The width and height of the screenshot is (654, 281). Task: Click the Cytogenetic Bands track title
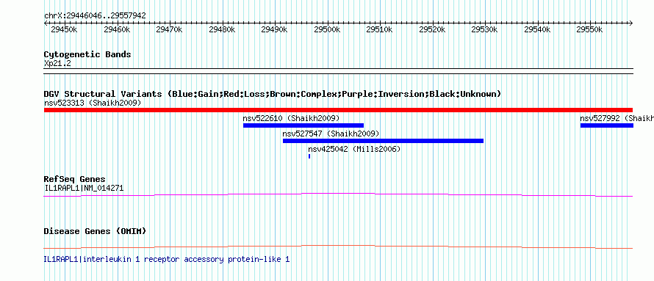[87, 54]
